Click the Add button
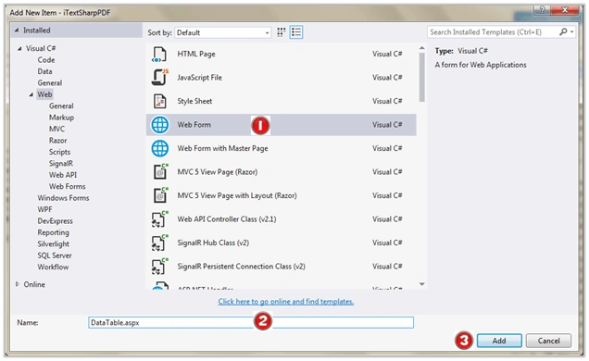Viewport: 589px width, 361px height. (x=499, y=341)
